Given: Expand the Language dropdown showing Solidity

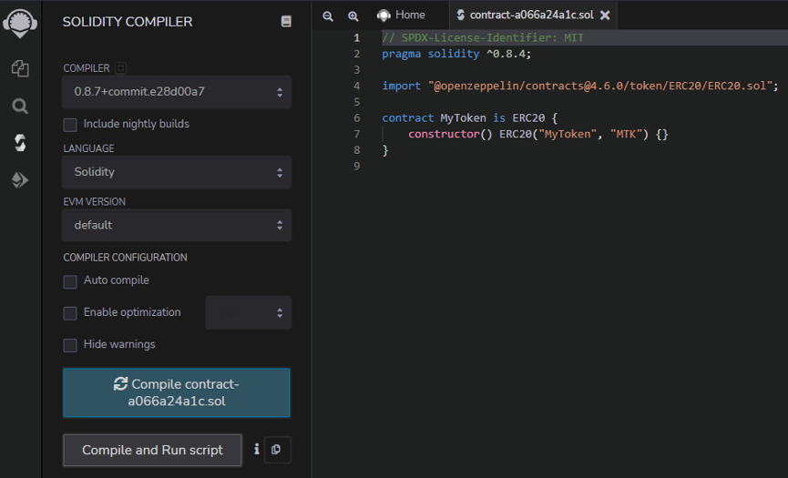Looking at the screenshot, I should tap(177, 172).
